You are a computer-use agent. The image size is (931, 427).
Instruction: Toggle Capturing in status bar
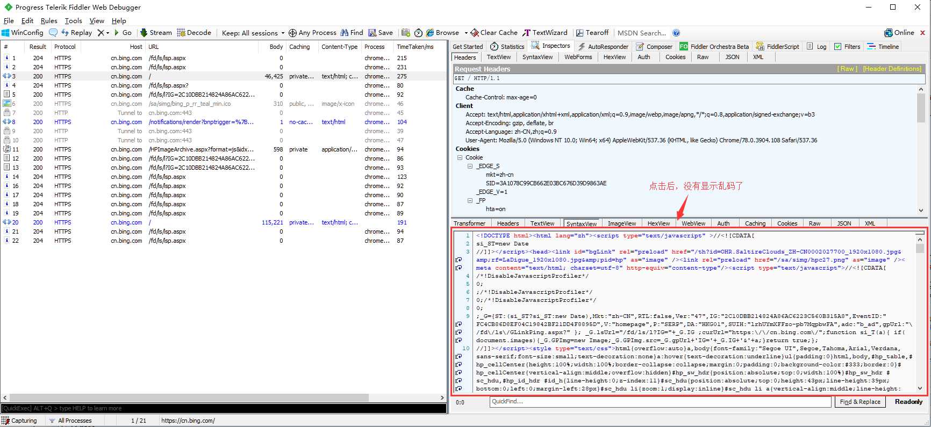coord(19,421)
